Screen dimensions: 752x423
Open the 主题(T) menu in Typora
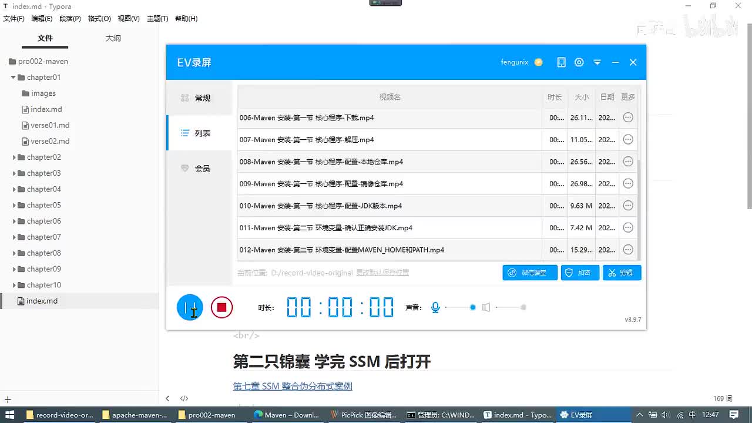coord(157,19)
